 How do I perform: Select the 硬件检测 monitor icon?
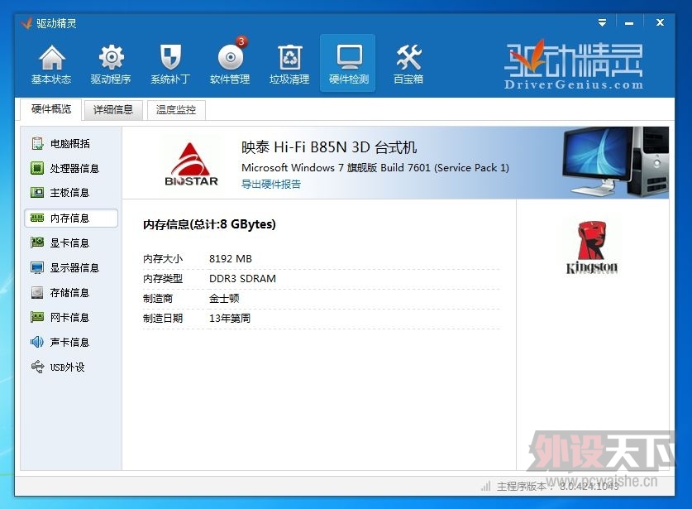pos(349,56)
